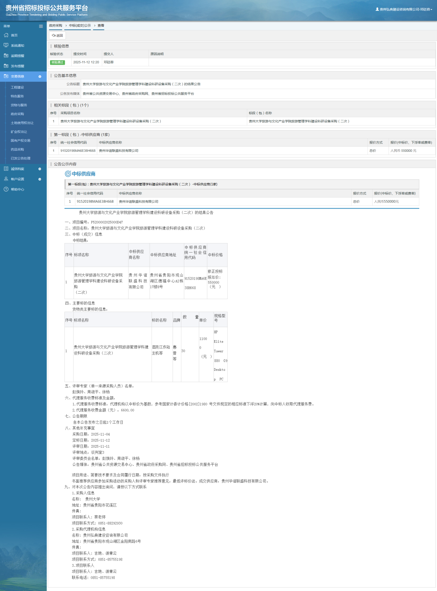Click the 发布提醒 icon in sidebar
This screenshot has width=437, height=591.
(6, 66)
